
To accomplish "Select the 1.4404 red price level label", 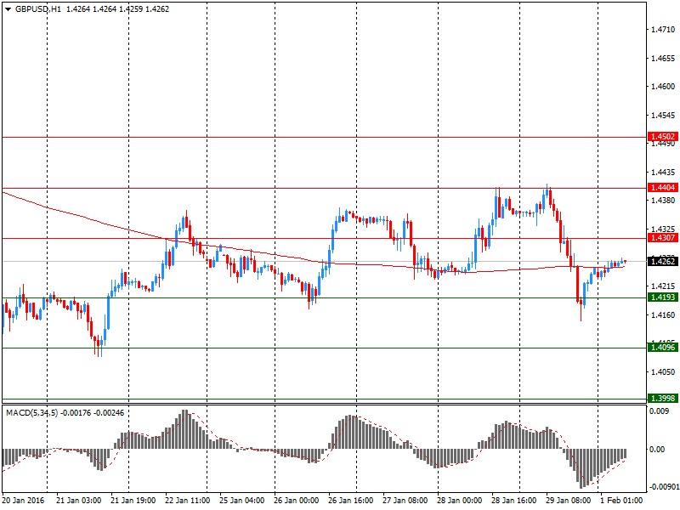I will click(x=663, y=187).
